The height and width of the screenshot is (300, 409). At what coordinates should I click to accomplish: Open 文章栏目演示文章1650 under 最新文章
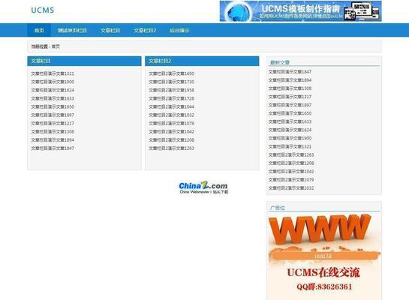(290, 113)
